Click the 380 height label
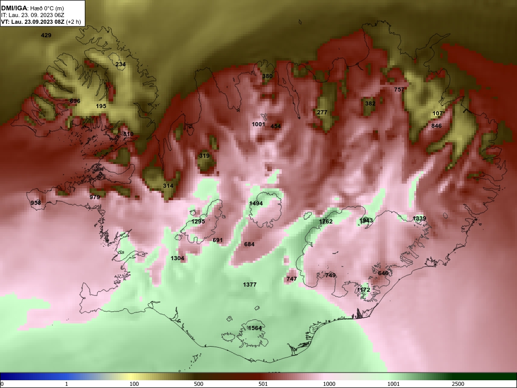The image size is (517, 388). [267, 76]
